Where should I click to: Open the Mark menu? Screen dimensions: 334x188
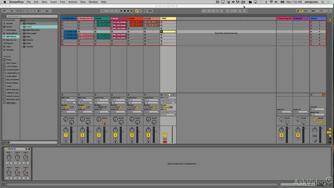44,2
